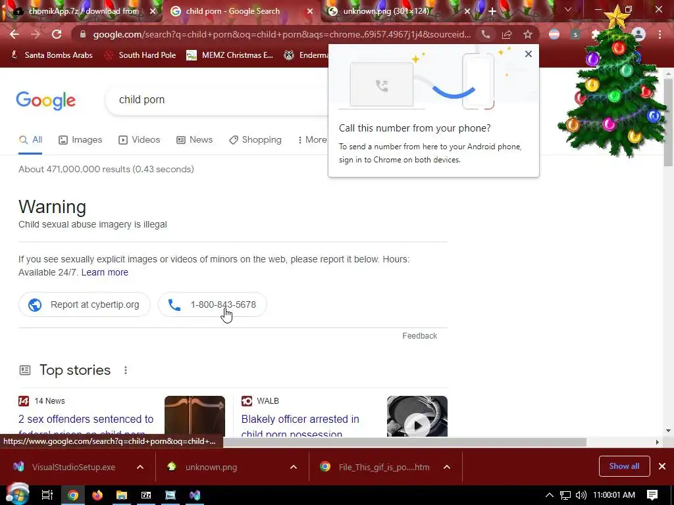Expand unknown.png download options

click(294, 468)
